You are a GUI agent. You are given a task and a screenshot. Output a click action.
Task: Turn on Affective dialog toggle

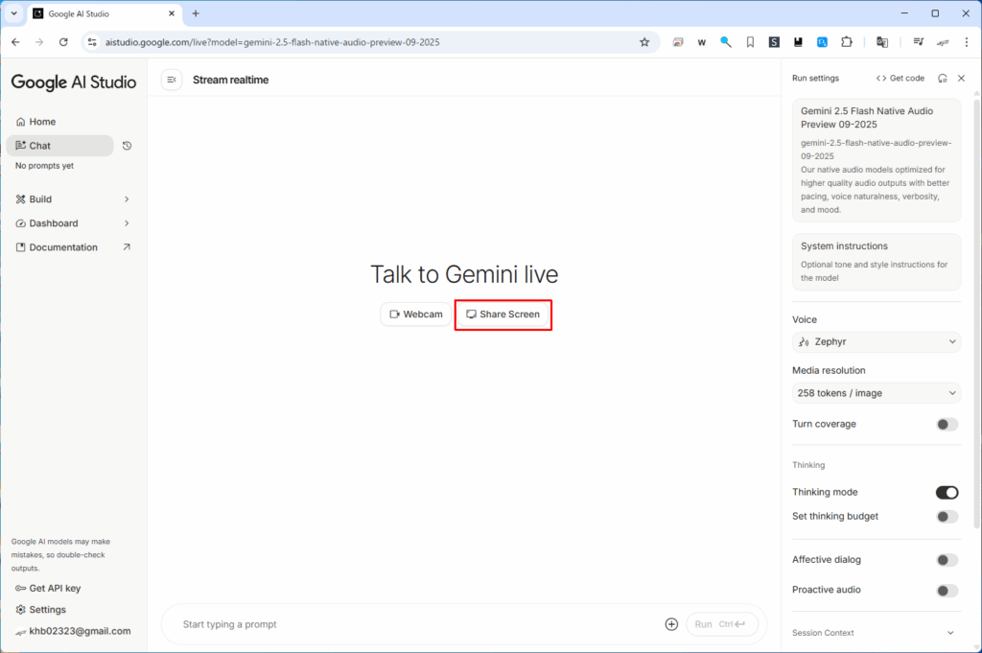point(947,560)
